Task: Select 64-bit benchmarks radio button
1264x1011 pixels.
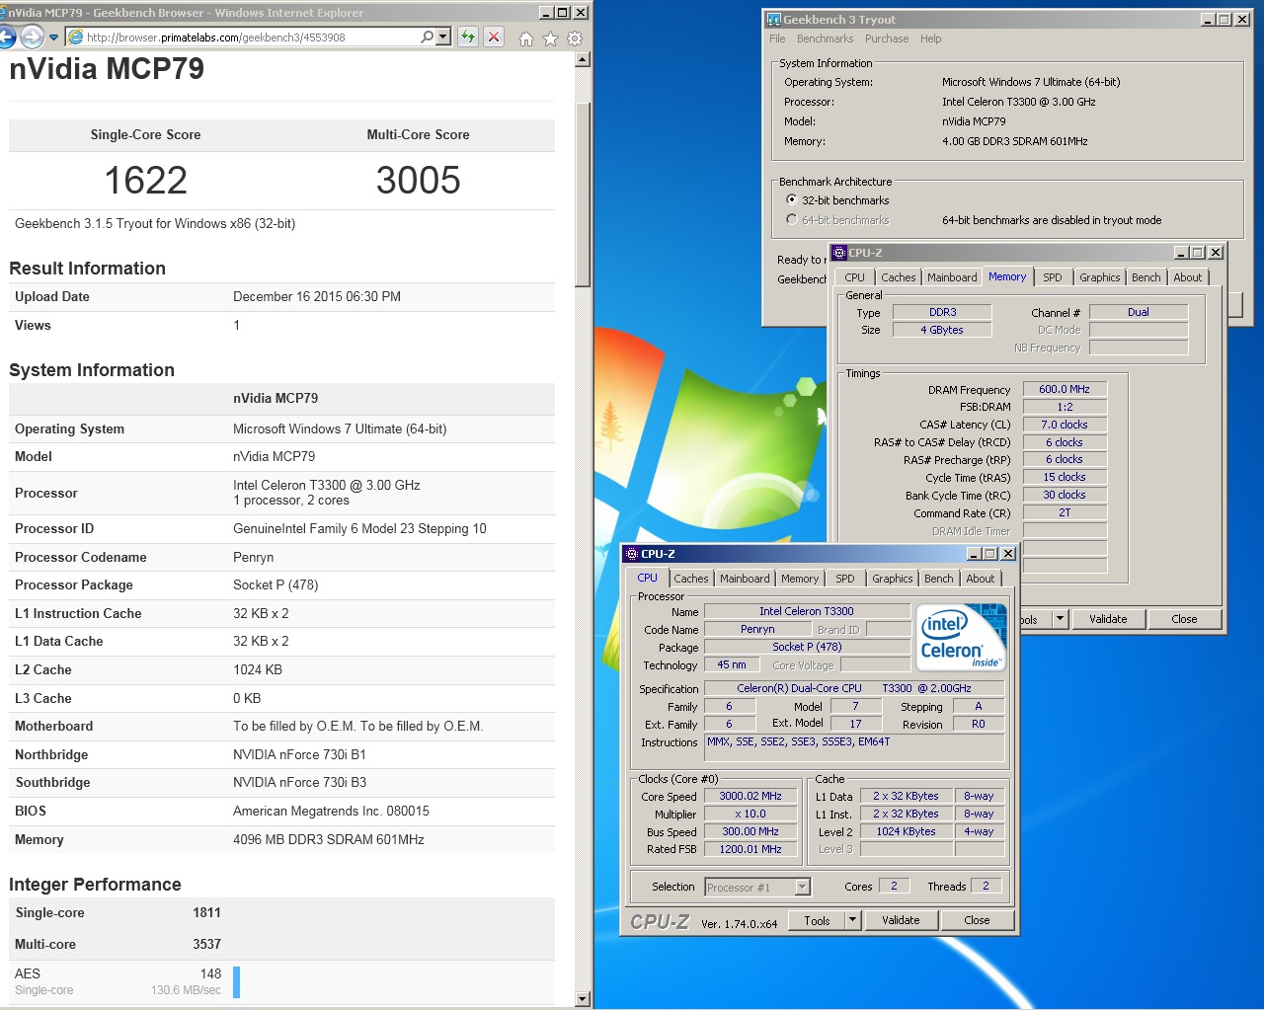Action: click(791, 219)
